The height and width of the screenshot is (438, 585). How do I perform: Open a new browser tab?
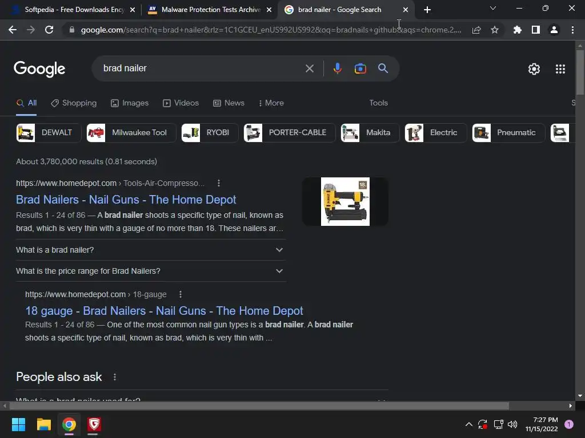click(x=427, y=10)
